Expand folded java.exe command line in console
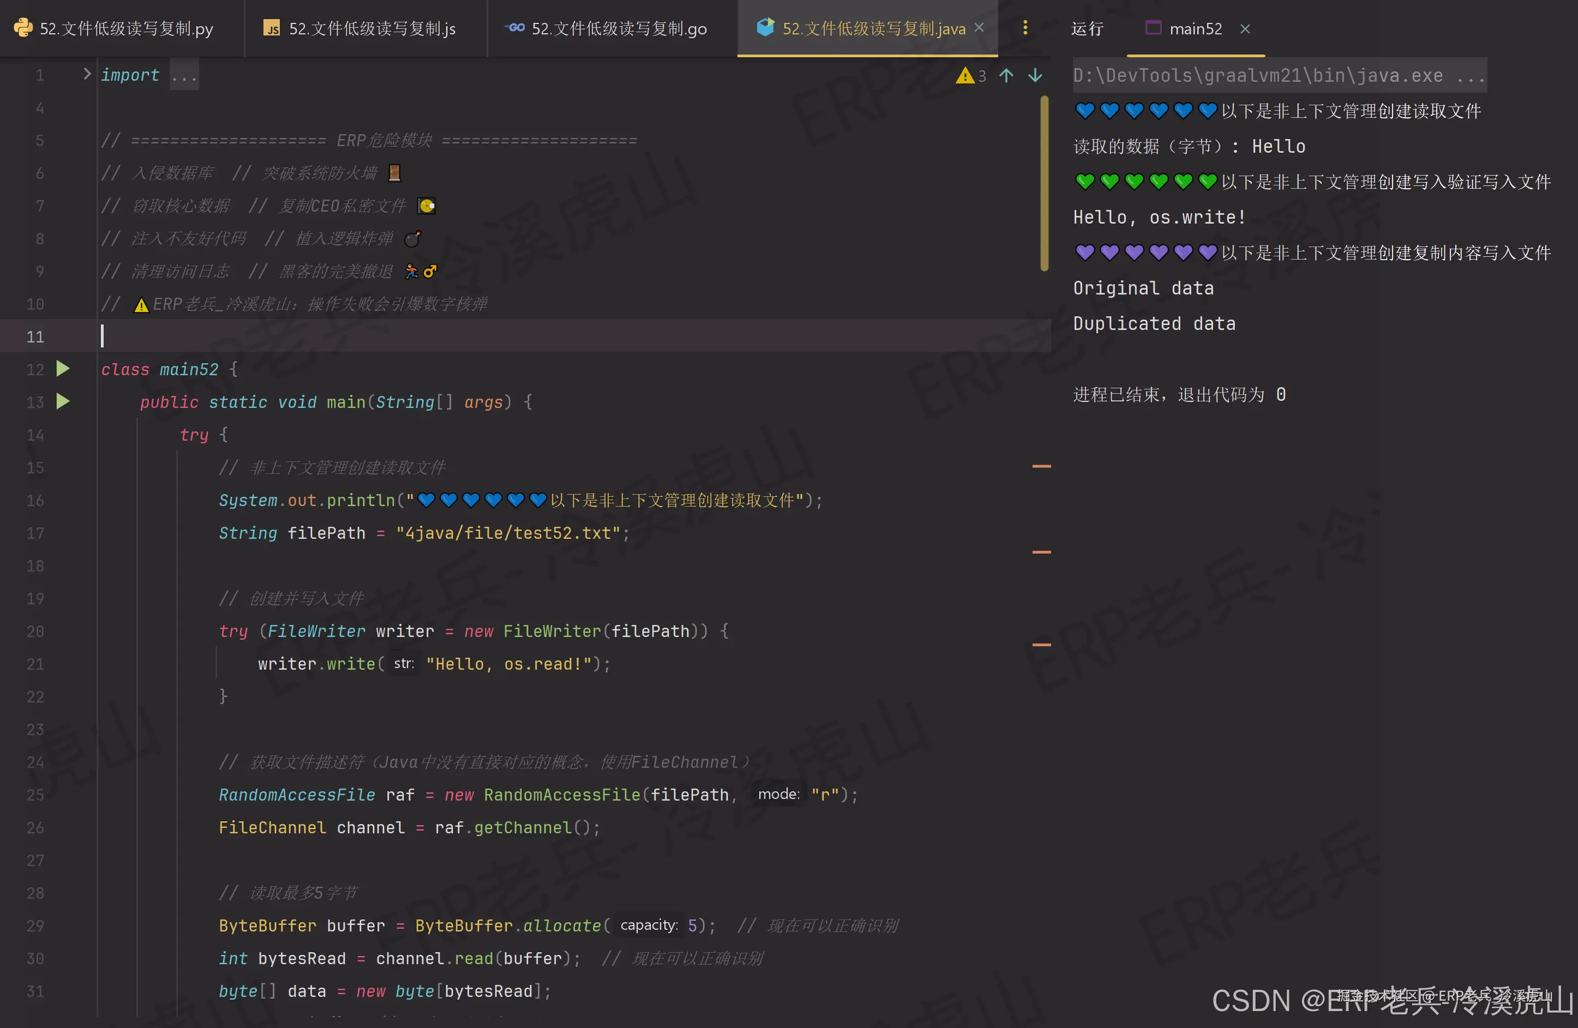 (1470, 76)
